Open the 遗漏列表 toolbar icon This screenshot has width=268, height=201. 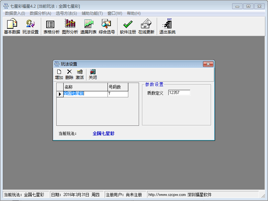click(x=88, y=27)
